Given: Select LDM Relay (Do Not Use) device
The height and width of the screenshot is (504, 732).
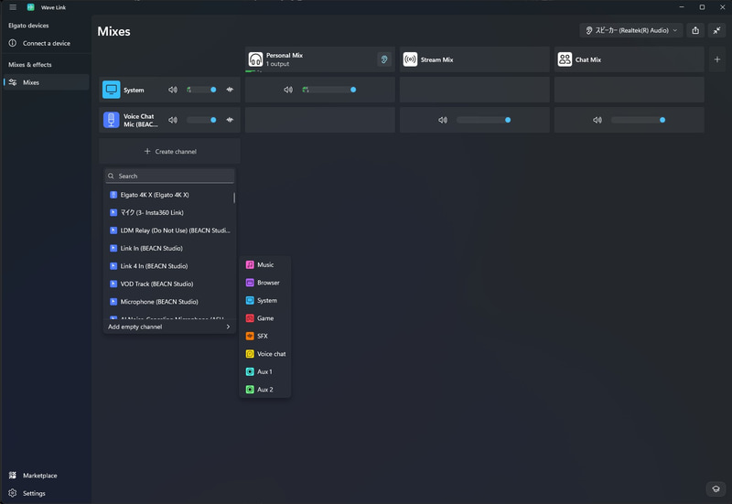Looking at the screenshot, I should click(169, 231).
